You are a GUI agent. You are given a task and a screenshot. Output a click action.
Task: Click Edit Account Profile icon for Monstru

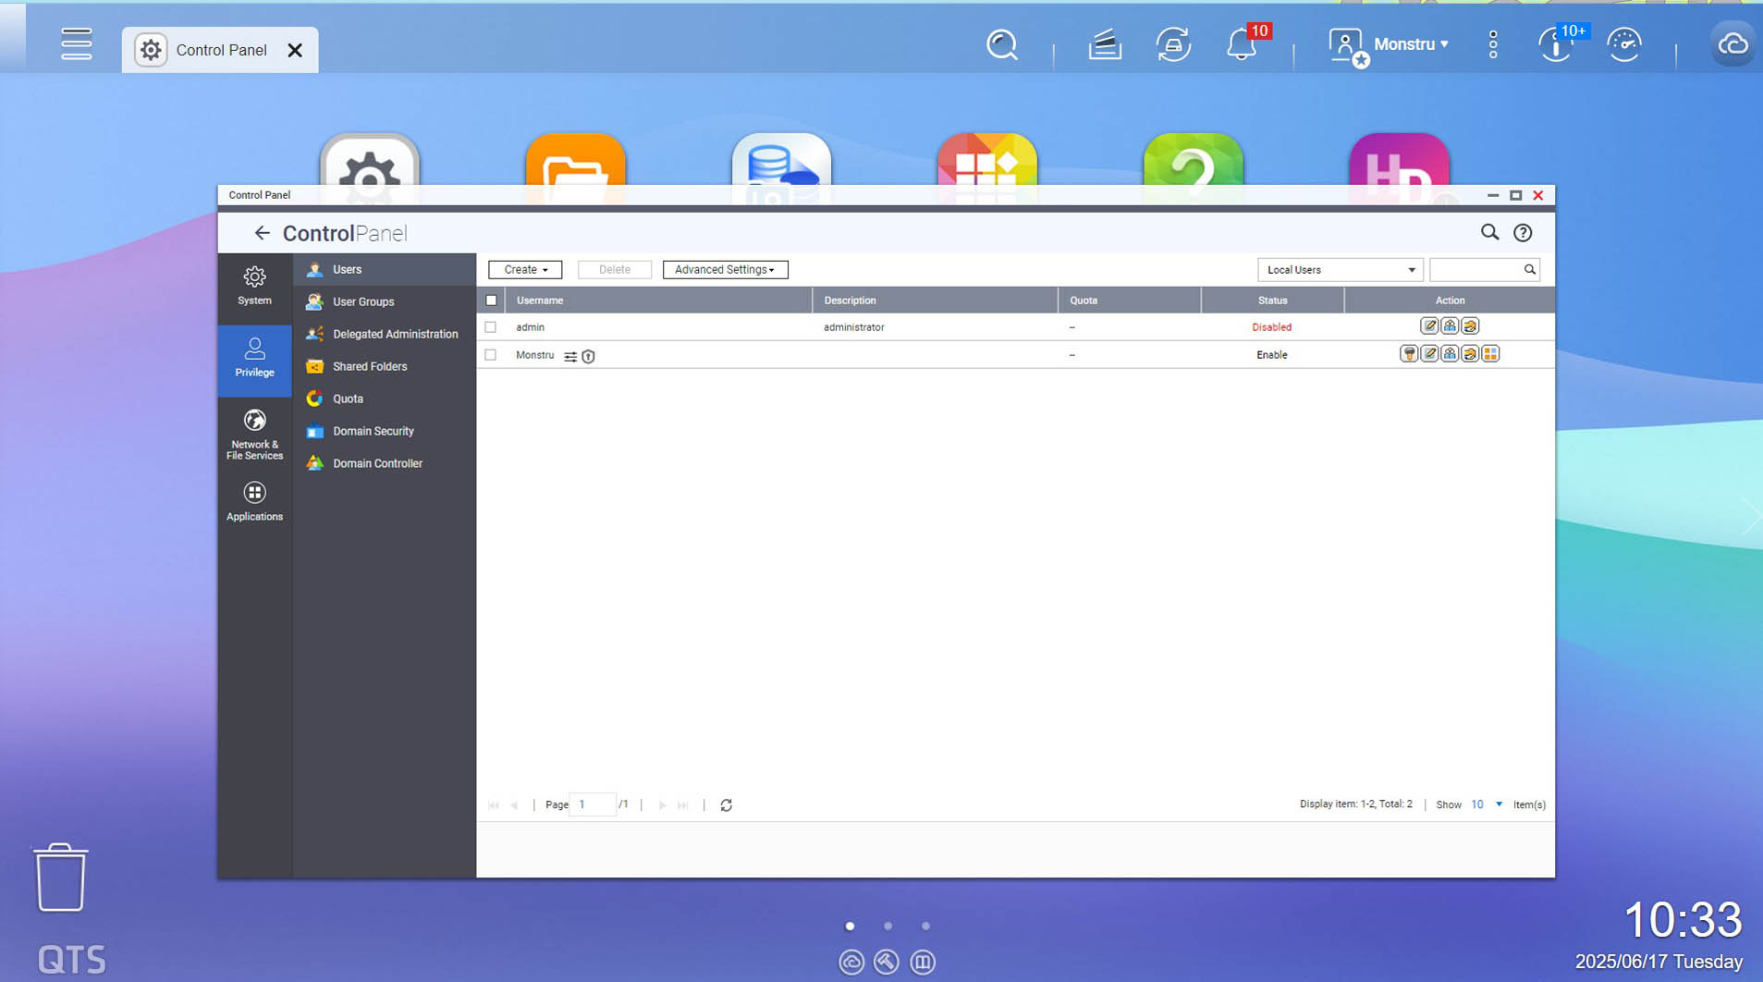point(1429,354)
